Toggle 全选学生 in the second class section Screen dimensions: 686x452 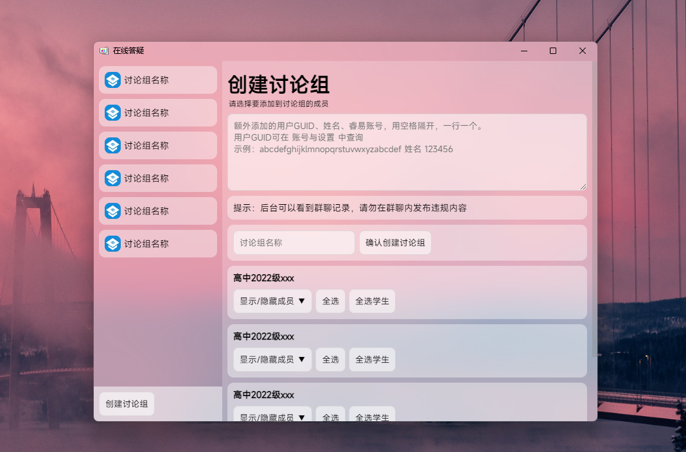pos(372,360)
